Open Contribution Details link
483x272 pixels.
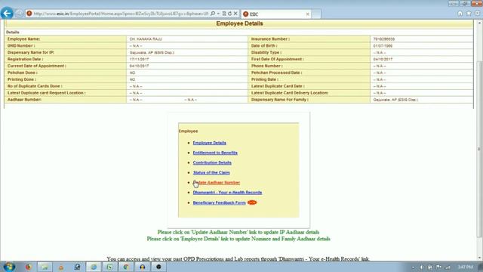(212, 162)
